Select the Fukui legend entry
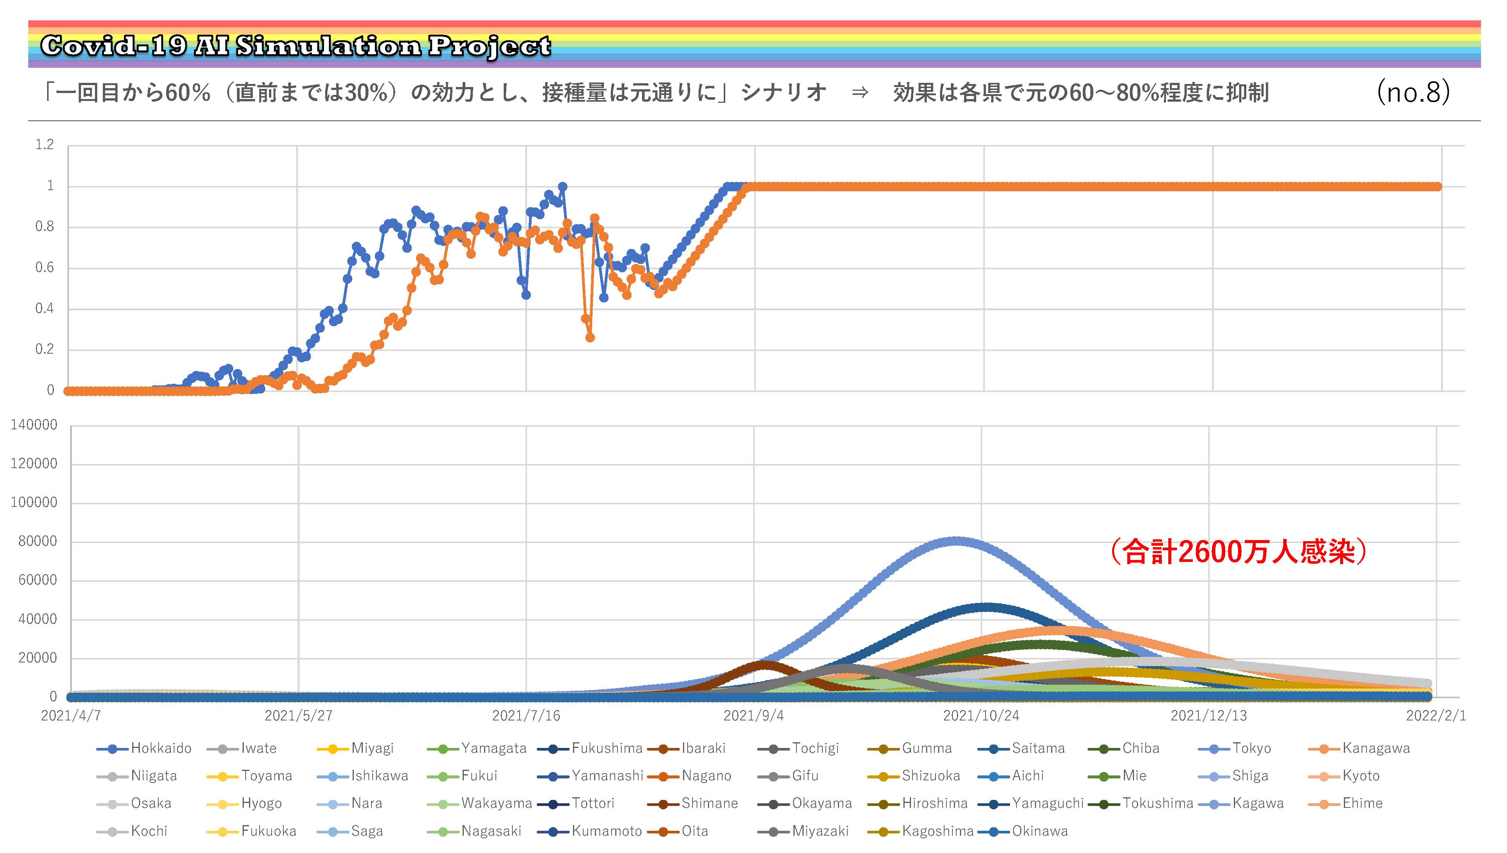This screenshot has height=853, width=1507. pyautogui.click(x=462, y=776)
